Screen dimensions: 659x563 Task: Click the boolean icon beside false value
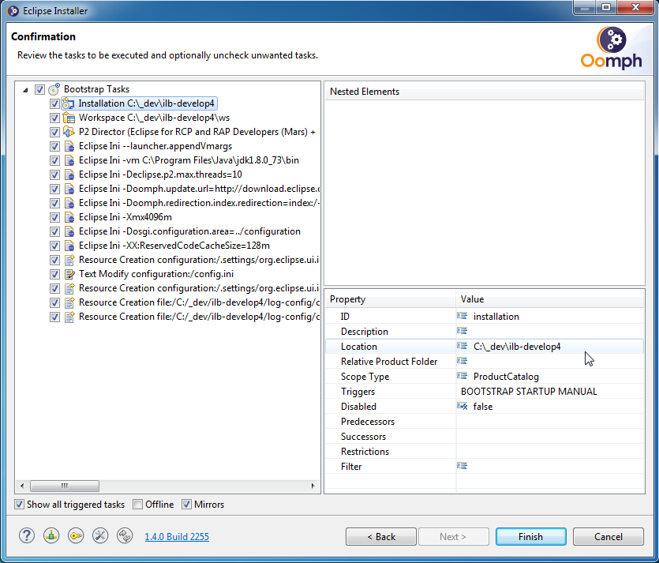(x=462, y=406)
